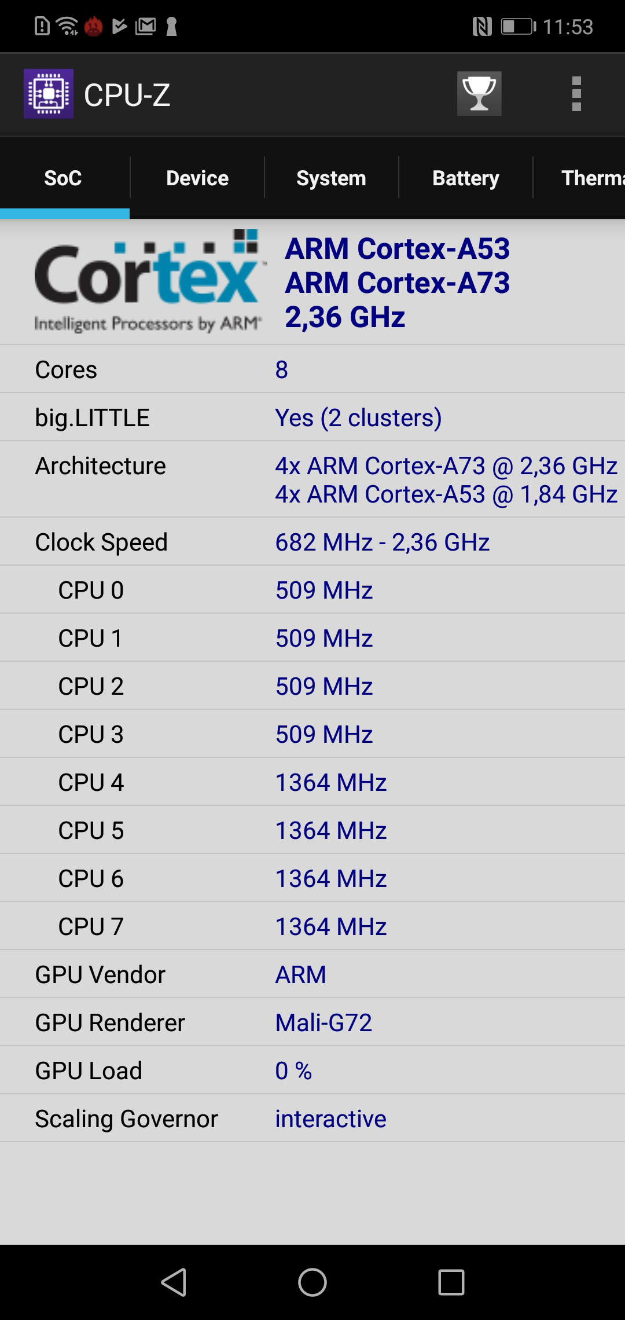Screen dimensions: 625x1320
Task: Tap the Scaling Governor interactive row
Action: (312, 1119)
